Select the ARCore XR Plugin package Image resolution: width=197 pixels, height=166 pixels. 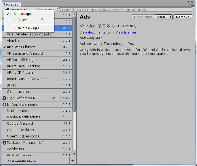point(37,60)
